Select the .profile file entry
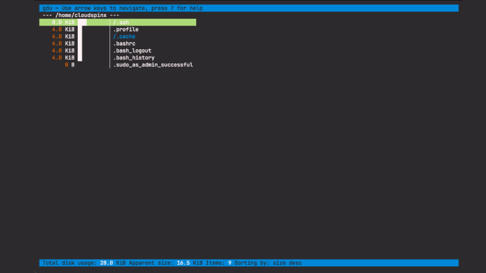 [x=125, y=30]
